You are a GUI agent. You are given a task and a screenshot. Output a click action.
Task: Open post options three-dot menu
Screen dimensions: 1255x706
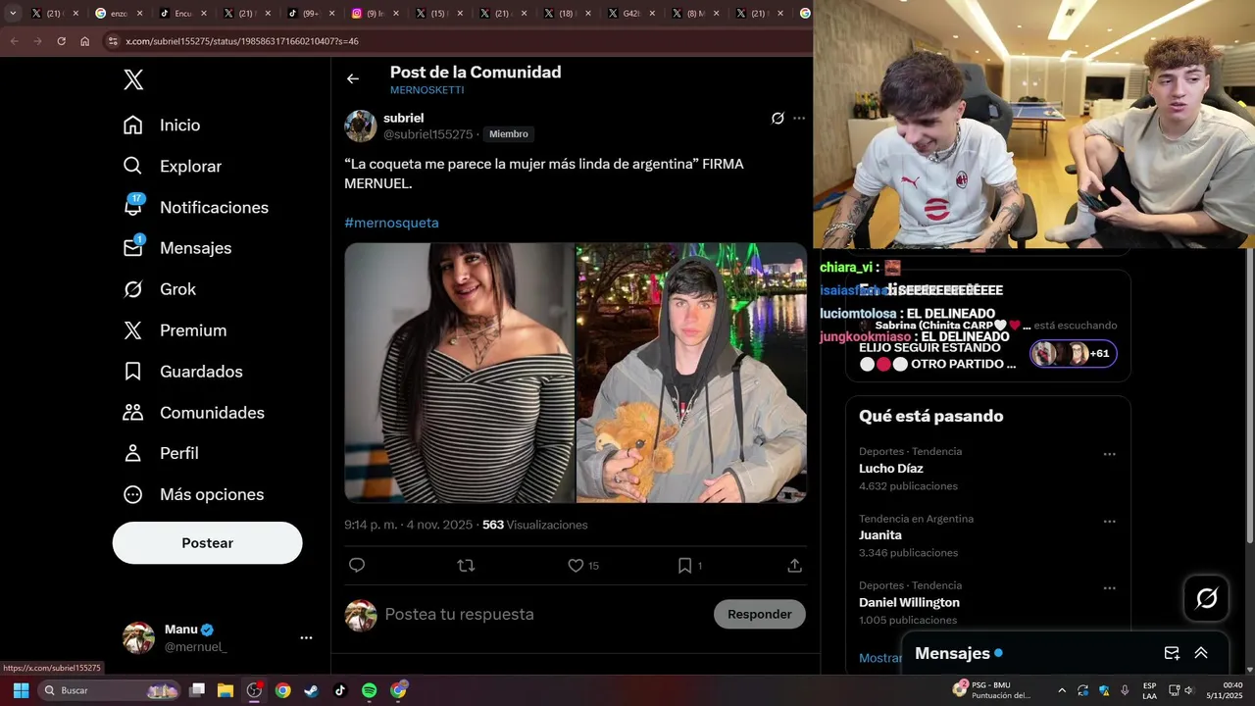click(799, 118)
